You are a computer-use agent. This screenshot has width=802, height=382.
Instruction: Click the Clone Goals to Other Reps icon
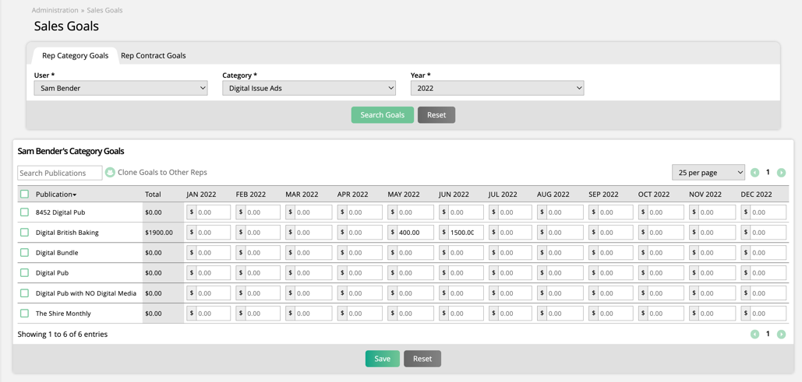110,173
